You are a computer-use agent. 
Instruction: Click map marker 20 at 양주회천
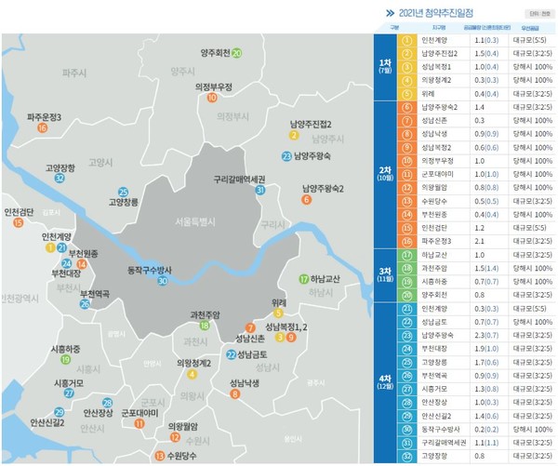click(x=237, y=53)
